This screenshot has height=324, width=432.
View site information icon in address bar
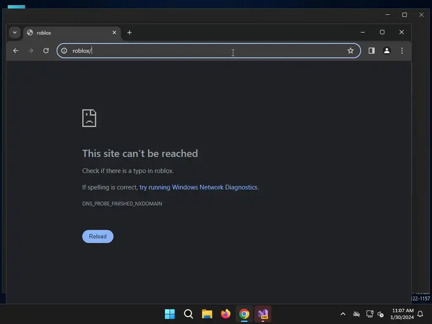tap(64, 51)
